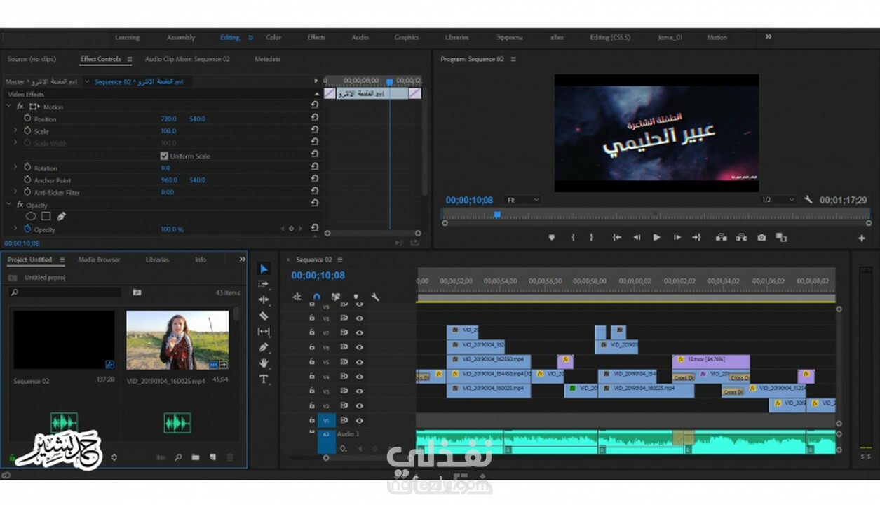The height and width of the screenshot is (505, 880).
Task: Collapse the Motion effect group
Action: 8,106
